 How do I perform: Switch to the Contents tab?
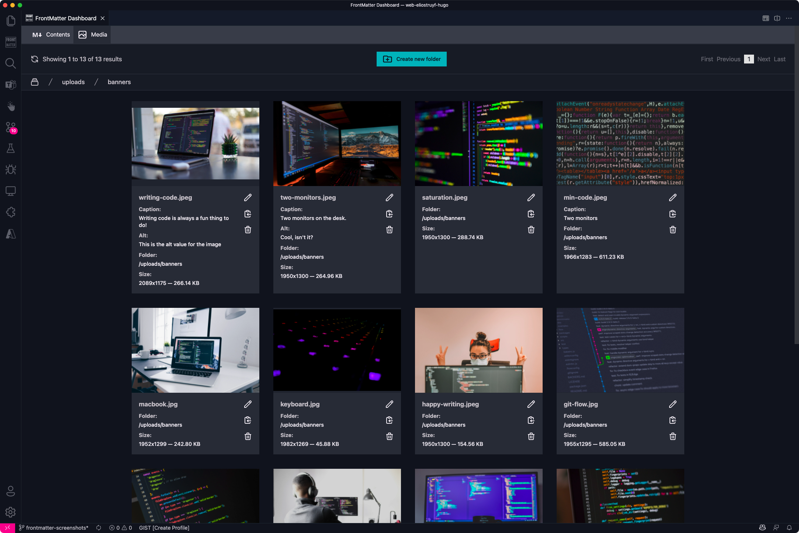[51, 35]
